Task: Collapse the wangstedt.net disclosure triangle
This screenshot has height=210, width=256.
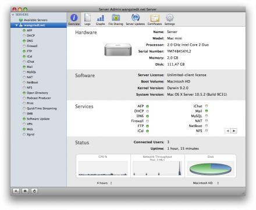Action: click(16, 25)
